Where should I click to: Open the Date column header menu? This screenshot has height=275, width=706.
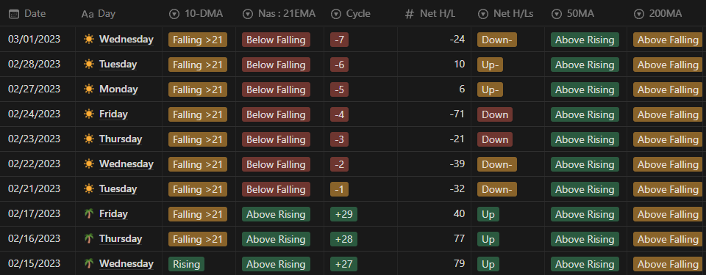38,14
